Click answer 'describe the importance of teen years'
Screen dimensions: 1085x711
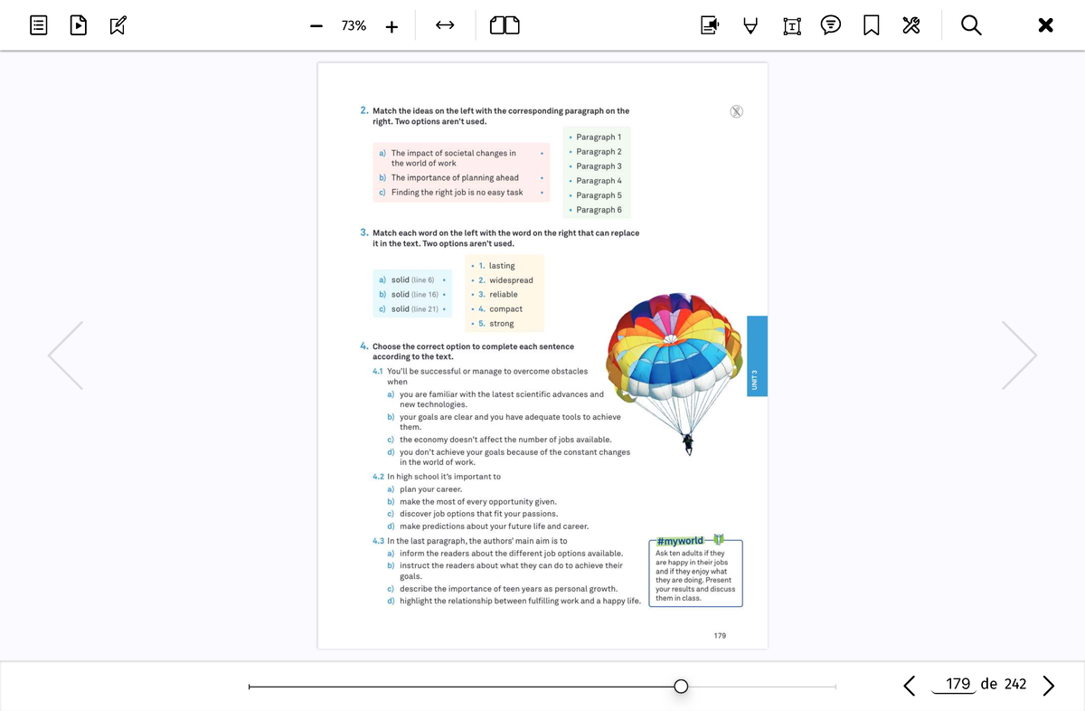(508, 588)
